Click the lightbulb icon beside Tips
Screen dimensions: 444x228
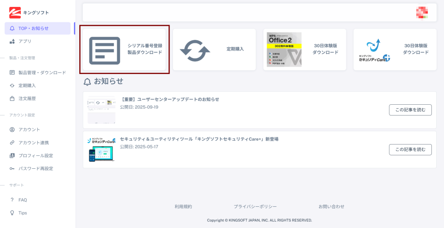12,213
